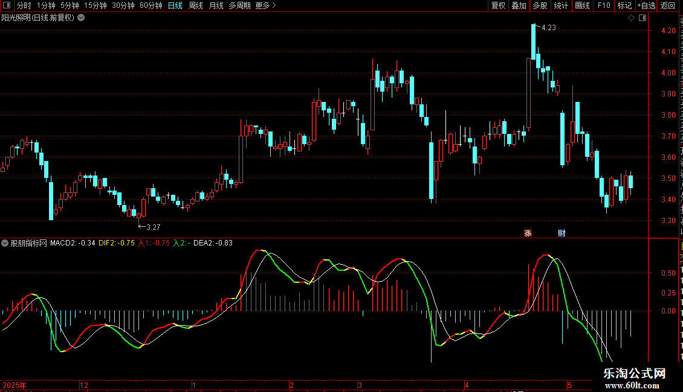
Task: Click the 返回 back button
Action: [668, 5]
